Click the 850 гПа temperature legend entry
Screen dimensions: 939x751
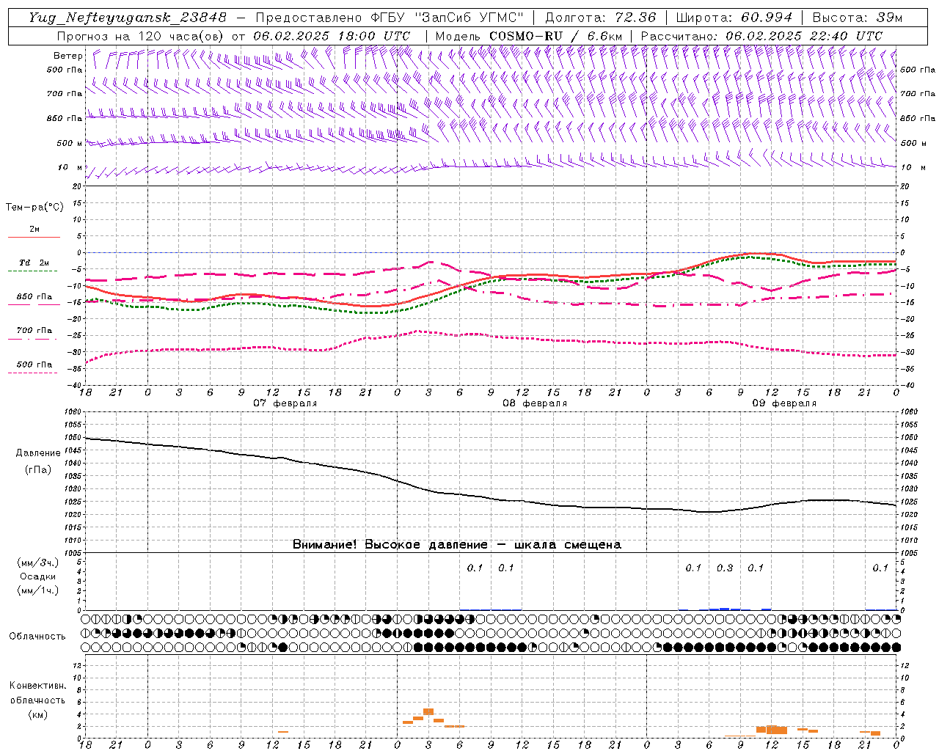pos(34,297)
